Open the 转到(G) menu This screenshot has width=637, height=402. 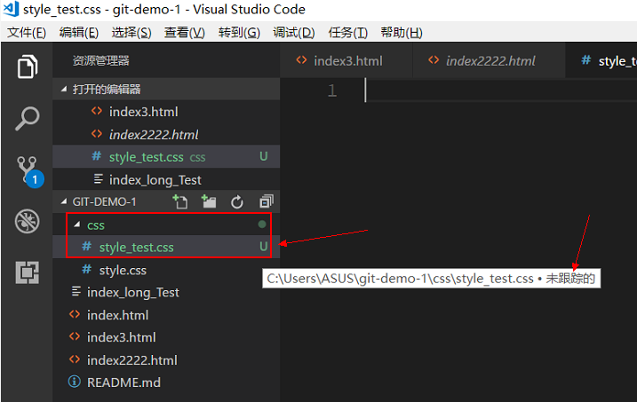pos(239,32)
